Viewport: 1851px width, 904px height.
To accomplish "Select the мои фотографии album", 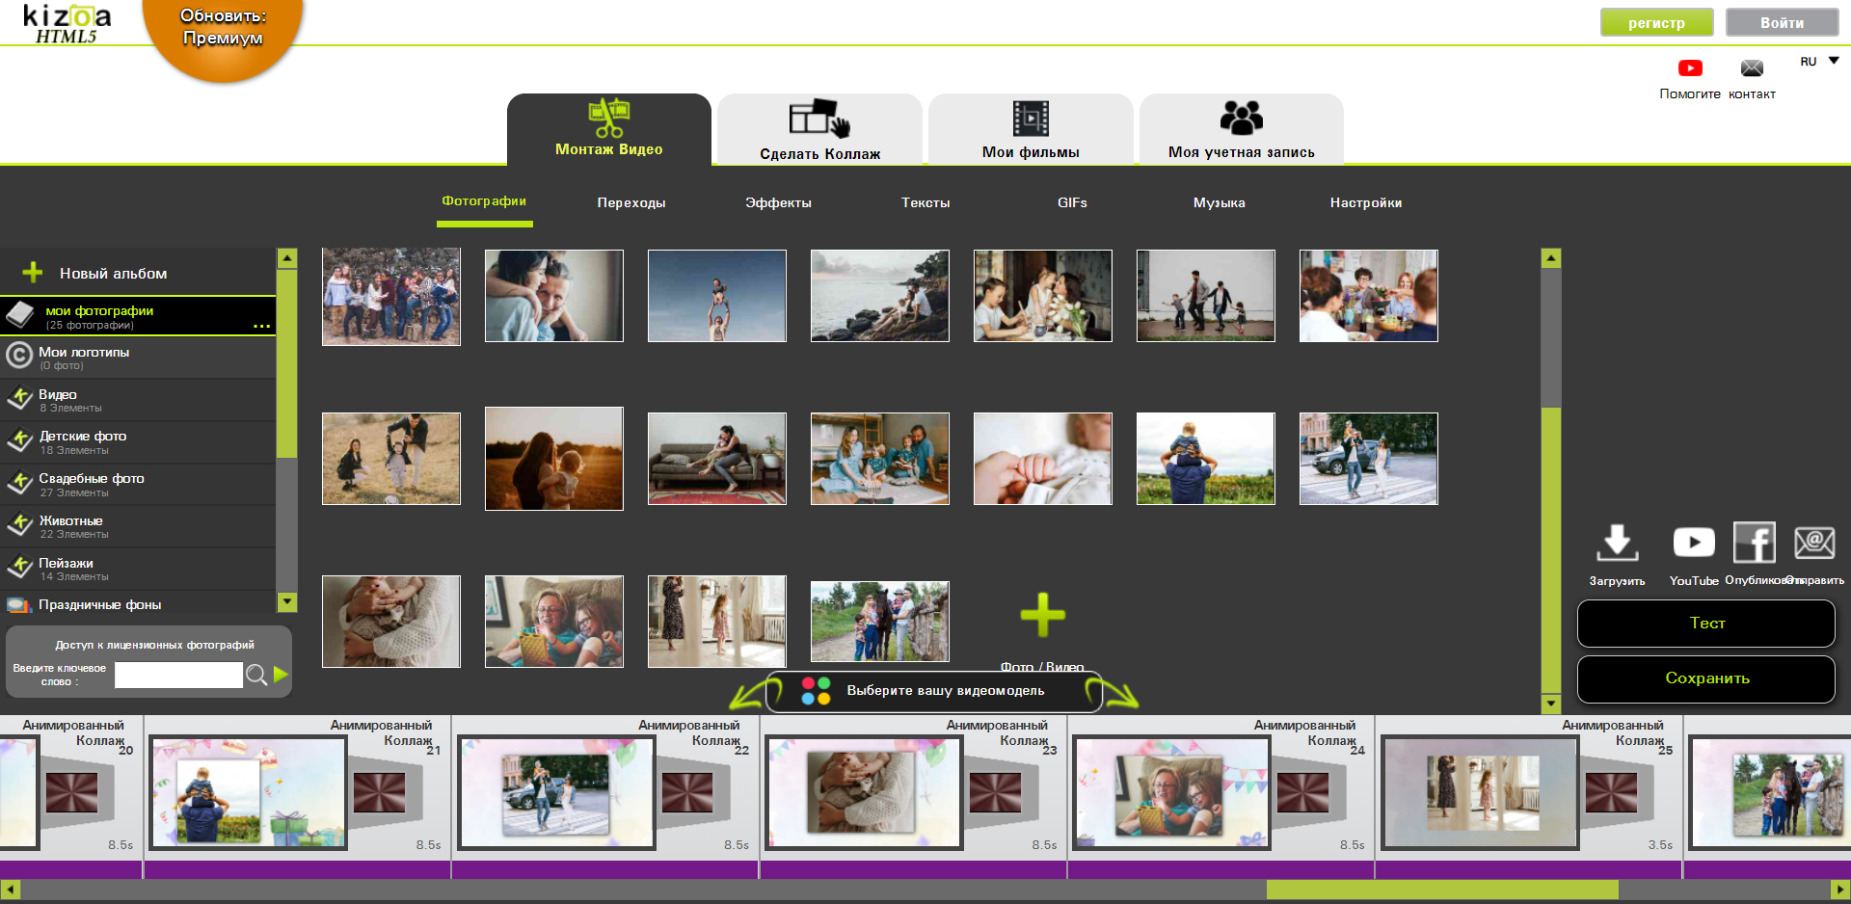I will [138, 316].
